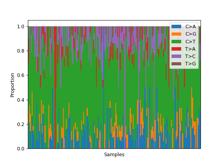The image size is (223, 167).
Task: Click the brown T>G legend swatch
Action: pos(176,64)
